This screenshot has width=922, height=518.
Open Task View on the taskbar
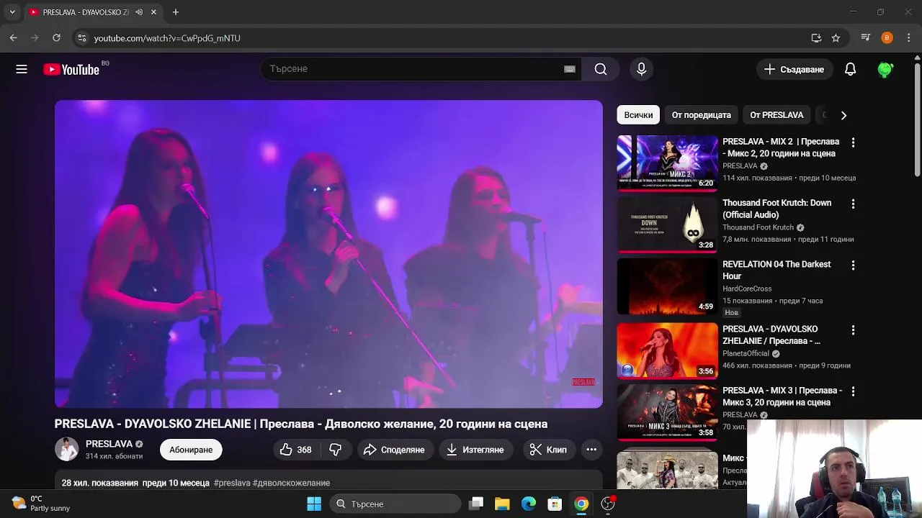[476, 504]
